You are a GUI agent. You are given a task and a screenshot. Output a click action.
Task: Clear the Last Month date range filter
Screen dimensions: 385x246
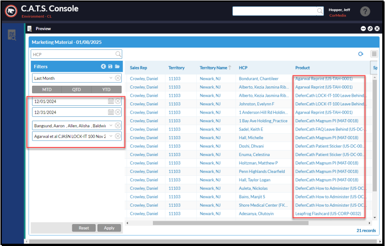pyautogui.click(x=118, y=78)
